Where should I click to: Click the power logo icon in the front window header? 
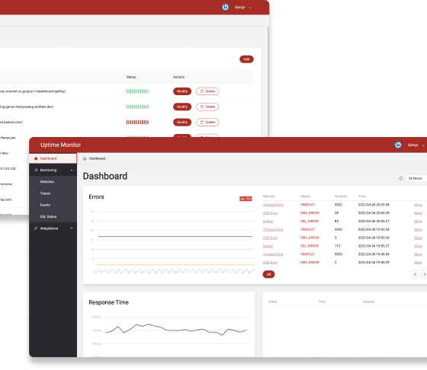(x=398, y=145)
